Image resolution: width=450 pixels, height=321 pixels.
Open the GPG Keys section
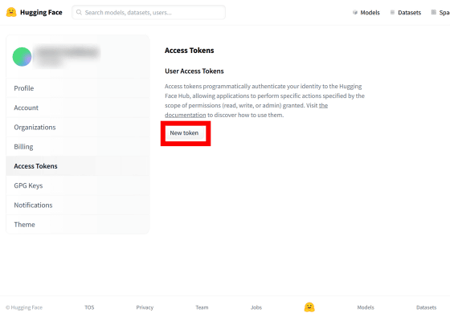77,185
